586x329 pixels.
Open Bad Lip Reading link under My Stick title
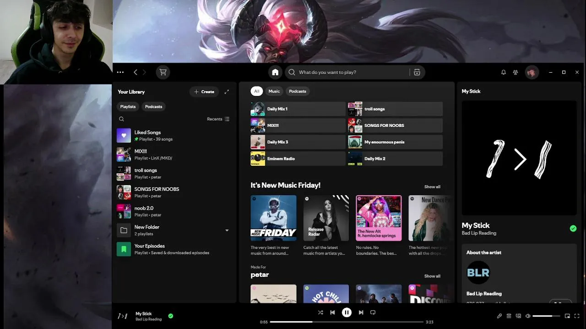click(479, 233)
